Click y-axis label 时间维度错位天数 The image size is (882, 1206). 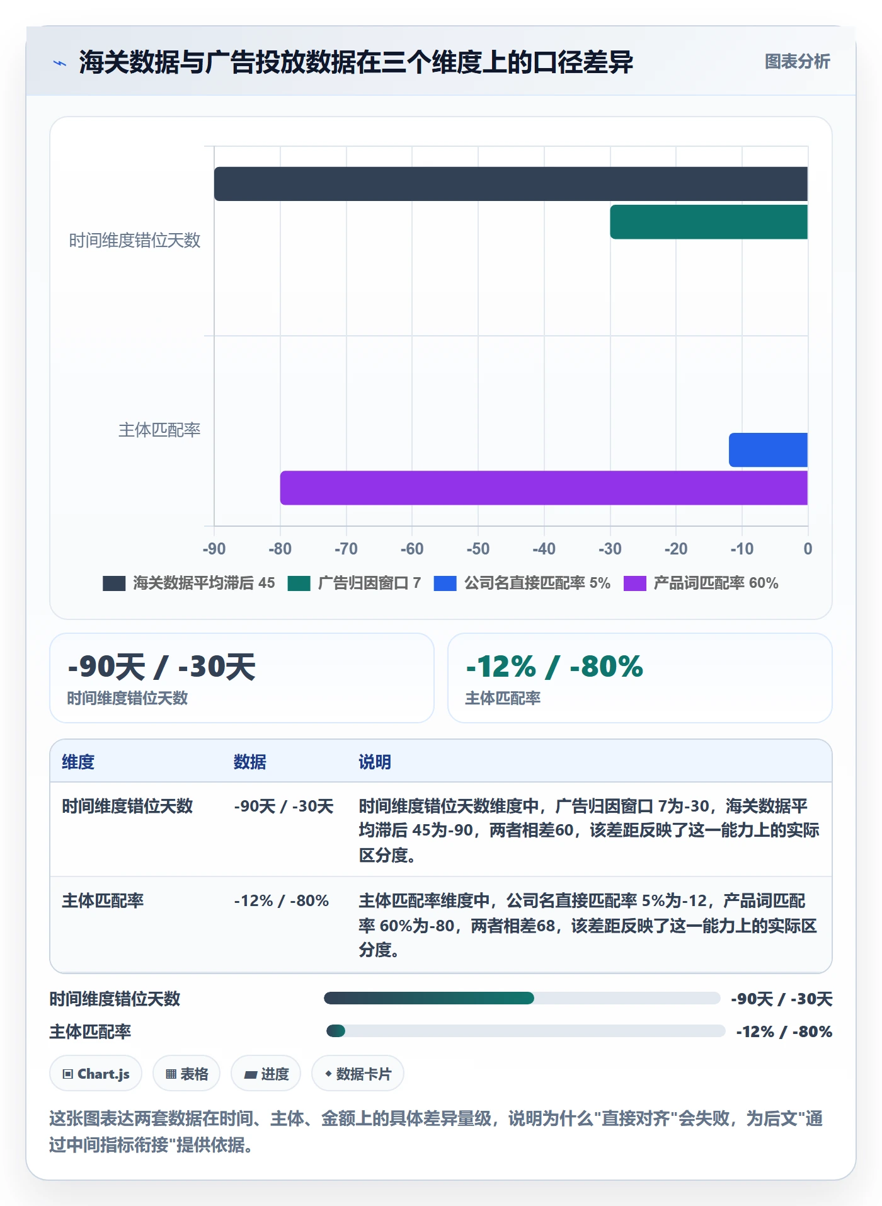point(134,241)
